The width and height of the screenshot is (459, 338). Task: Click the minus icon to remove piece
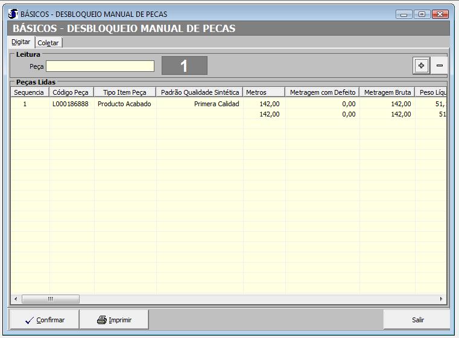click(440, 66)
